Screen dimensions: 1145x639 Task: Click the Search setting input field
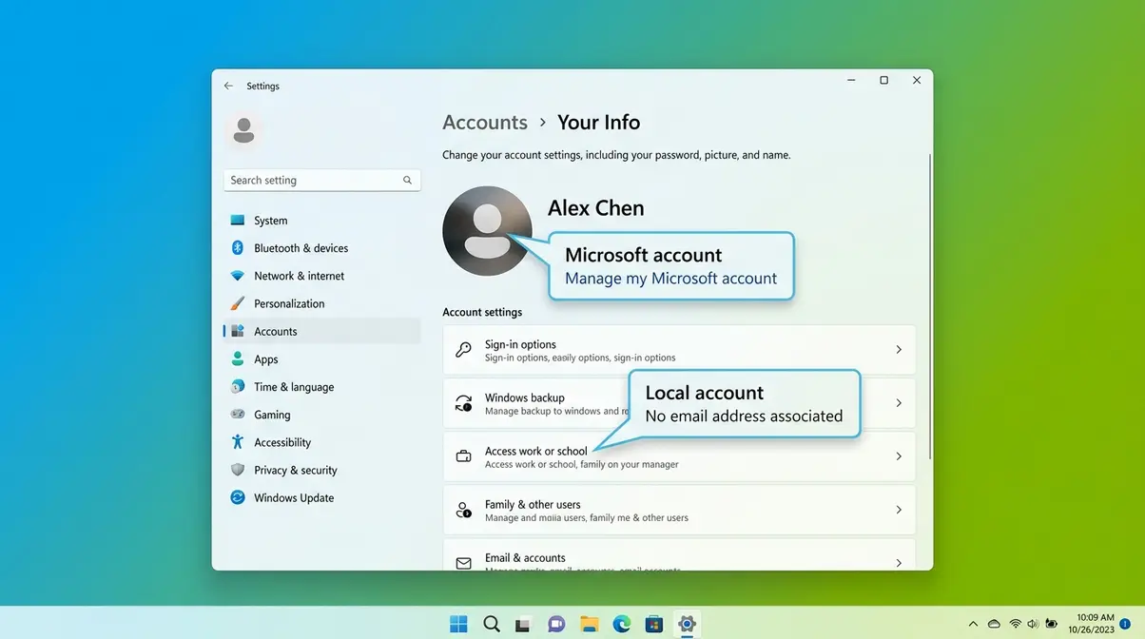coord(321,180)
